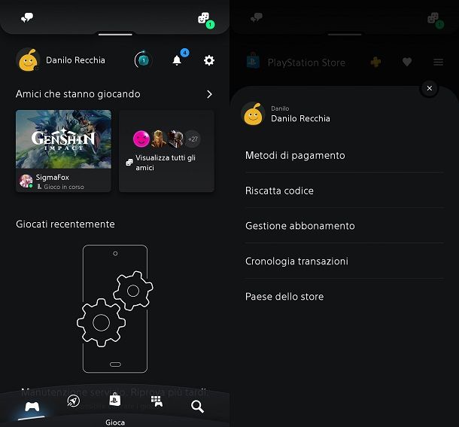Open Riscatta codice
This screenshot has width=459, height=427.
(345, 191)
